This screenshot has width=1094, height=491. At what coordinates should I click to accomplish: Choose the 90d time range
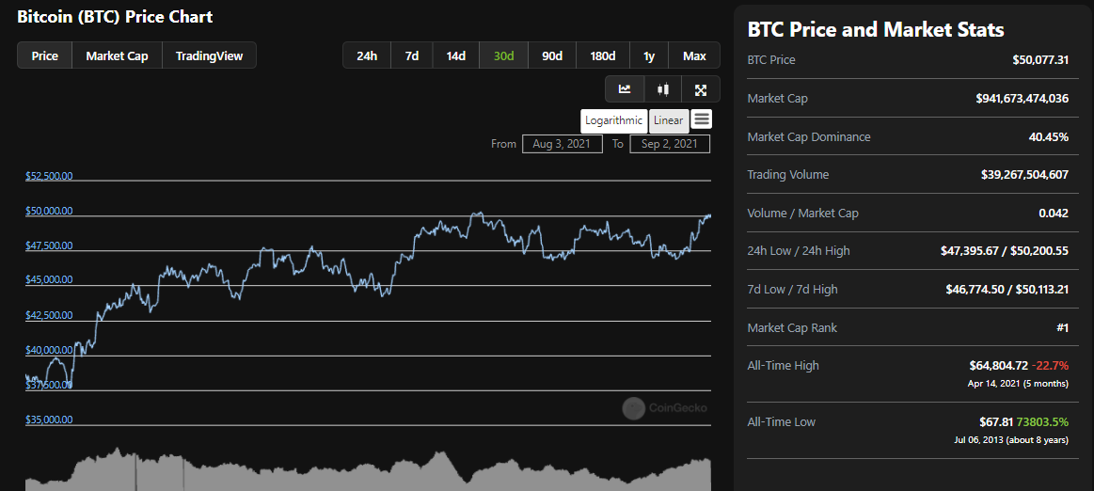click(552, 55)
